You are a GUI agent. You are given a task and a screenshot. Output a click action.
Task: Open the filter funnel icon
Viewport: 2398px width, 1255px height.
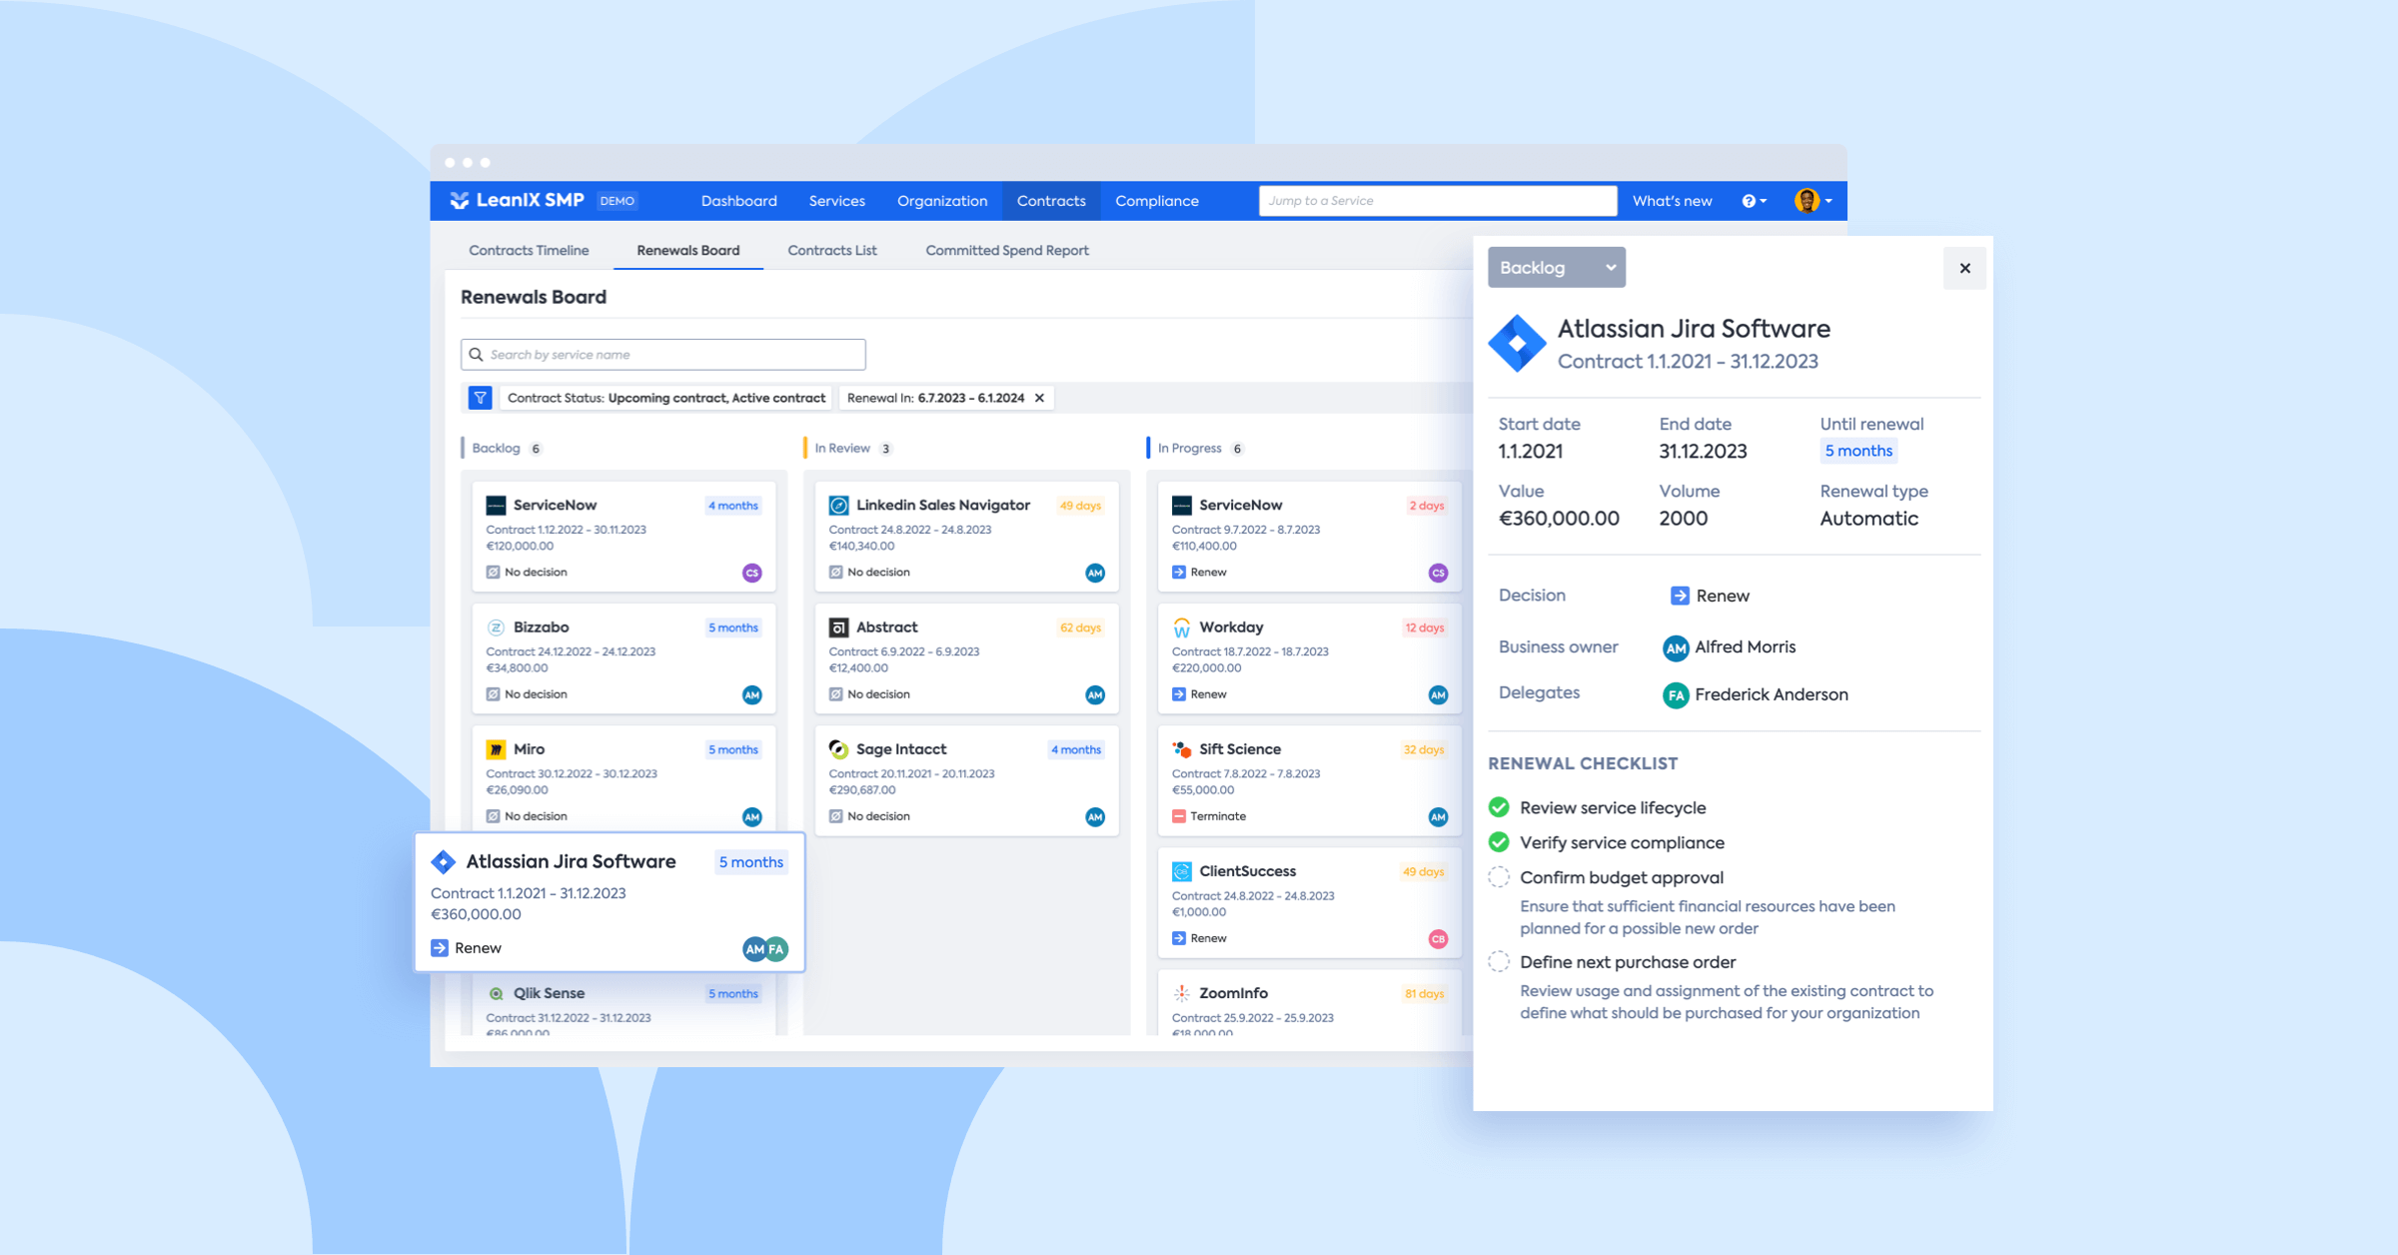point(480,398)
